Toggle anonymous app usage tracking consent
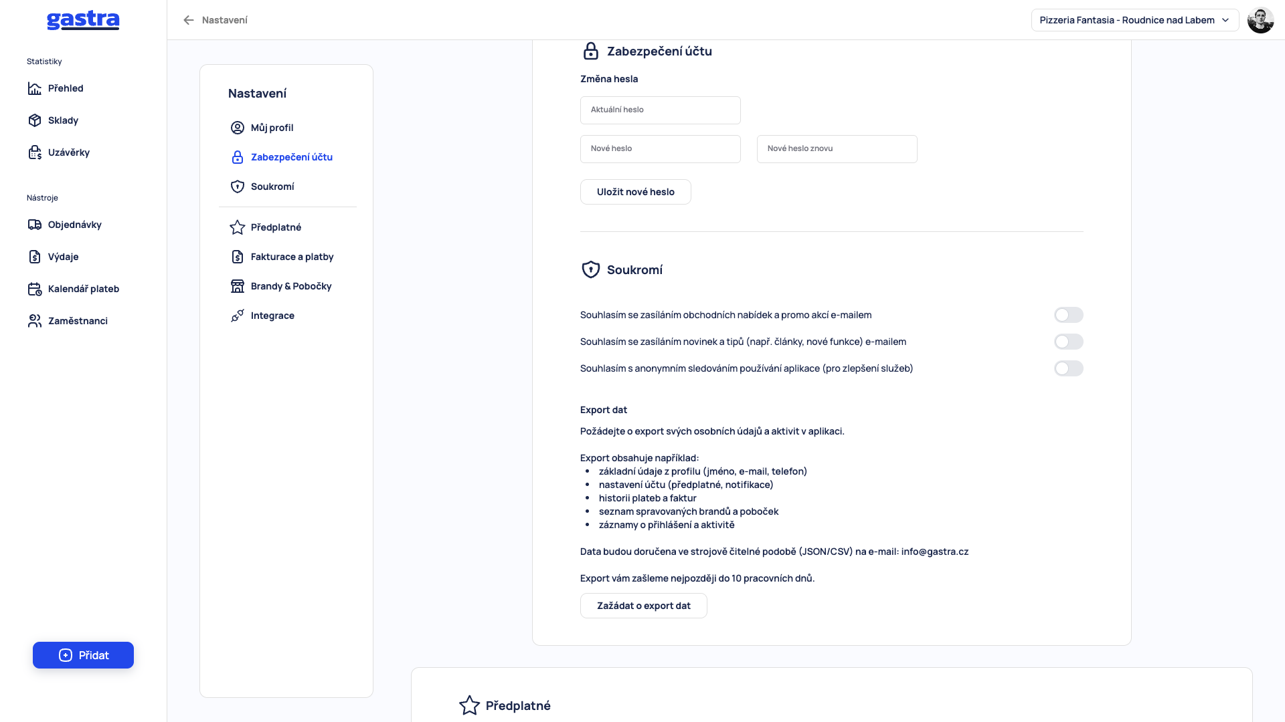The width and height of the screenshot is (1285, 722). [x=1068, y=368]
